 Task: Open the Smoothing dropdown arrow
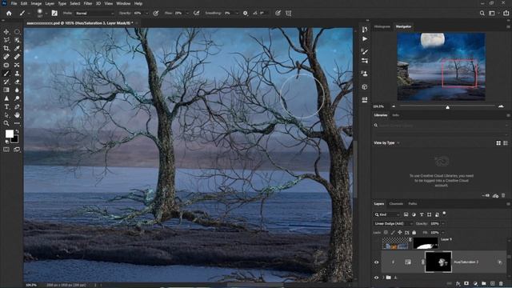[x=237, y=14]
